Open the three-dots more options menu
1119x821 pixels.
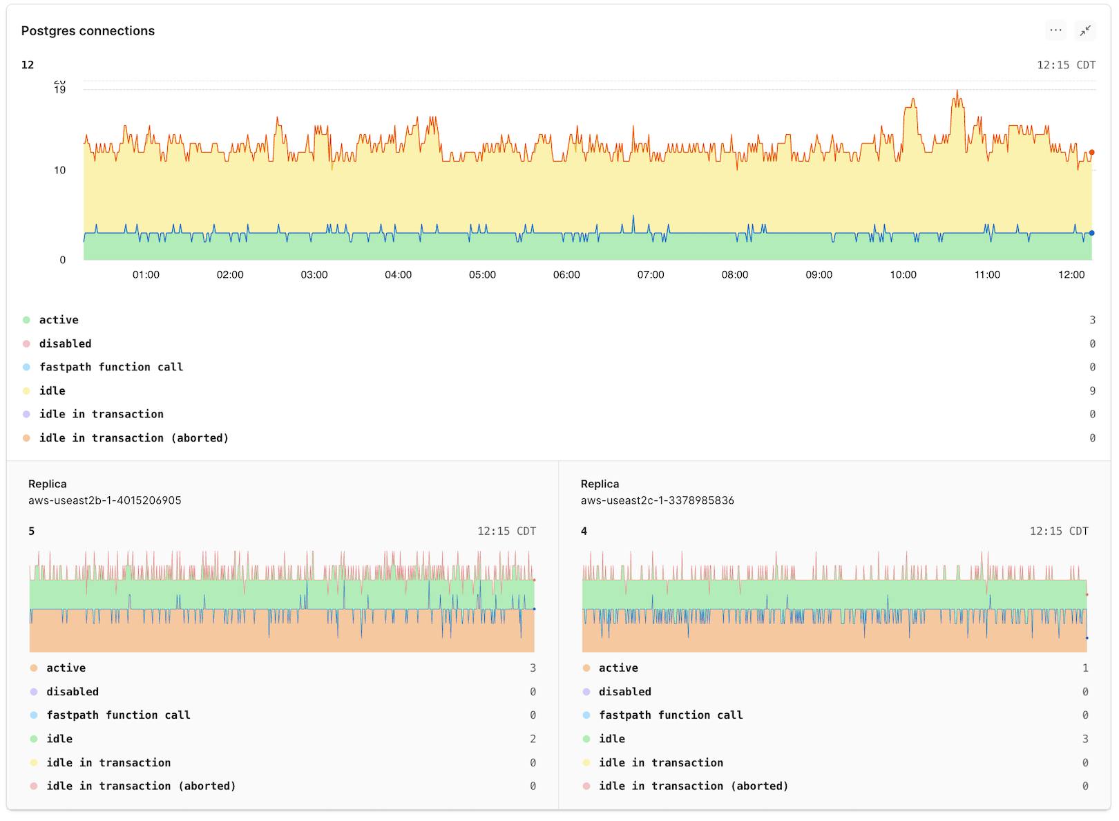(1055, 30)
